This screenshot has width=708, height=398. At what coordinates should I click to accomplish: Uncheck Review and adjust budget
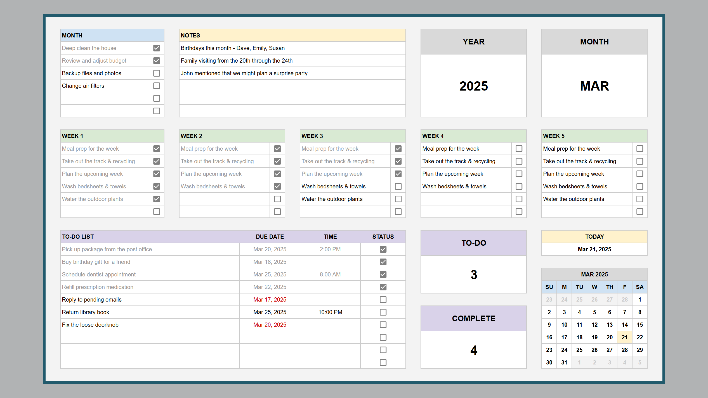(156, 60)
